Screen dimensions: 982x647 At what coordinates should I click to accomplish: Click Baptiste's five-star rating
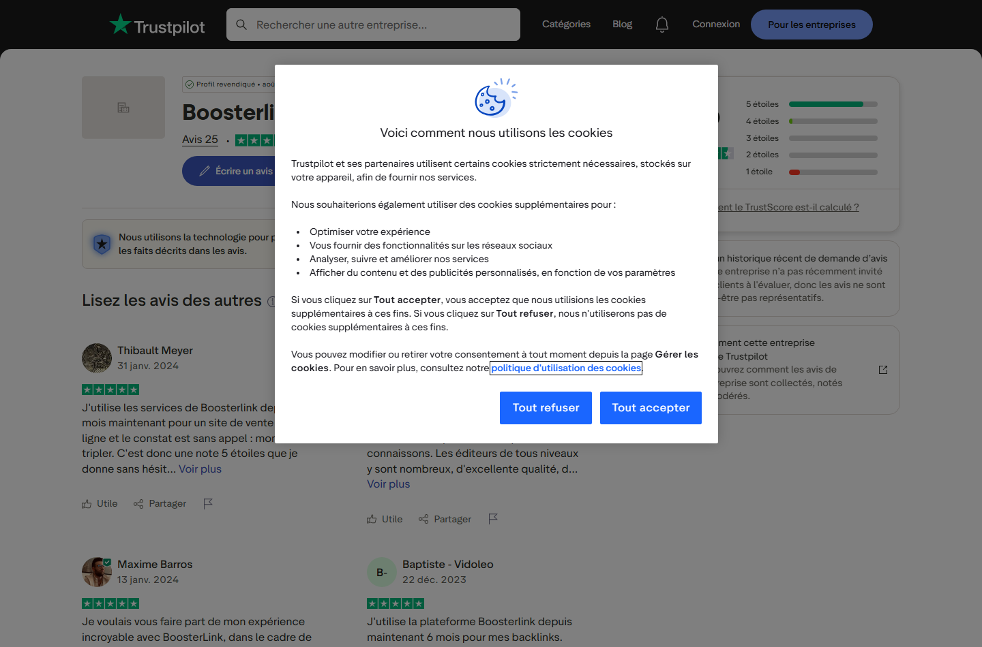396,603
